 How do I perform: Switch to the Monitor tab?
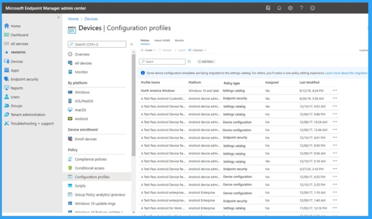pos(179,41)
